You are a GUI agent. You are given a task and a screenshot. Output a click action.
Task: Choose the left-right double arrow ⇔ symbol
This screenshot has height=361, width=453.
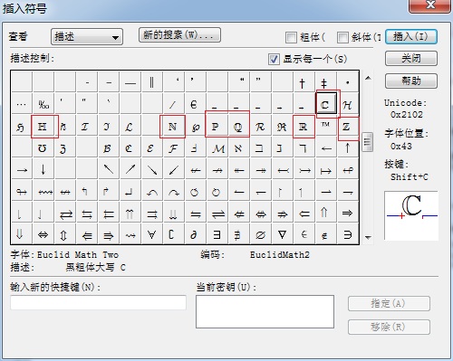(43, 234)
